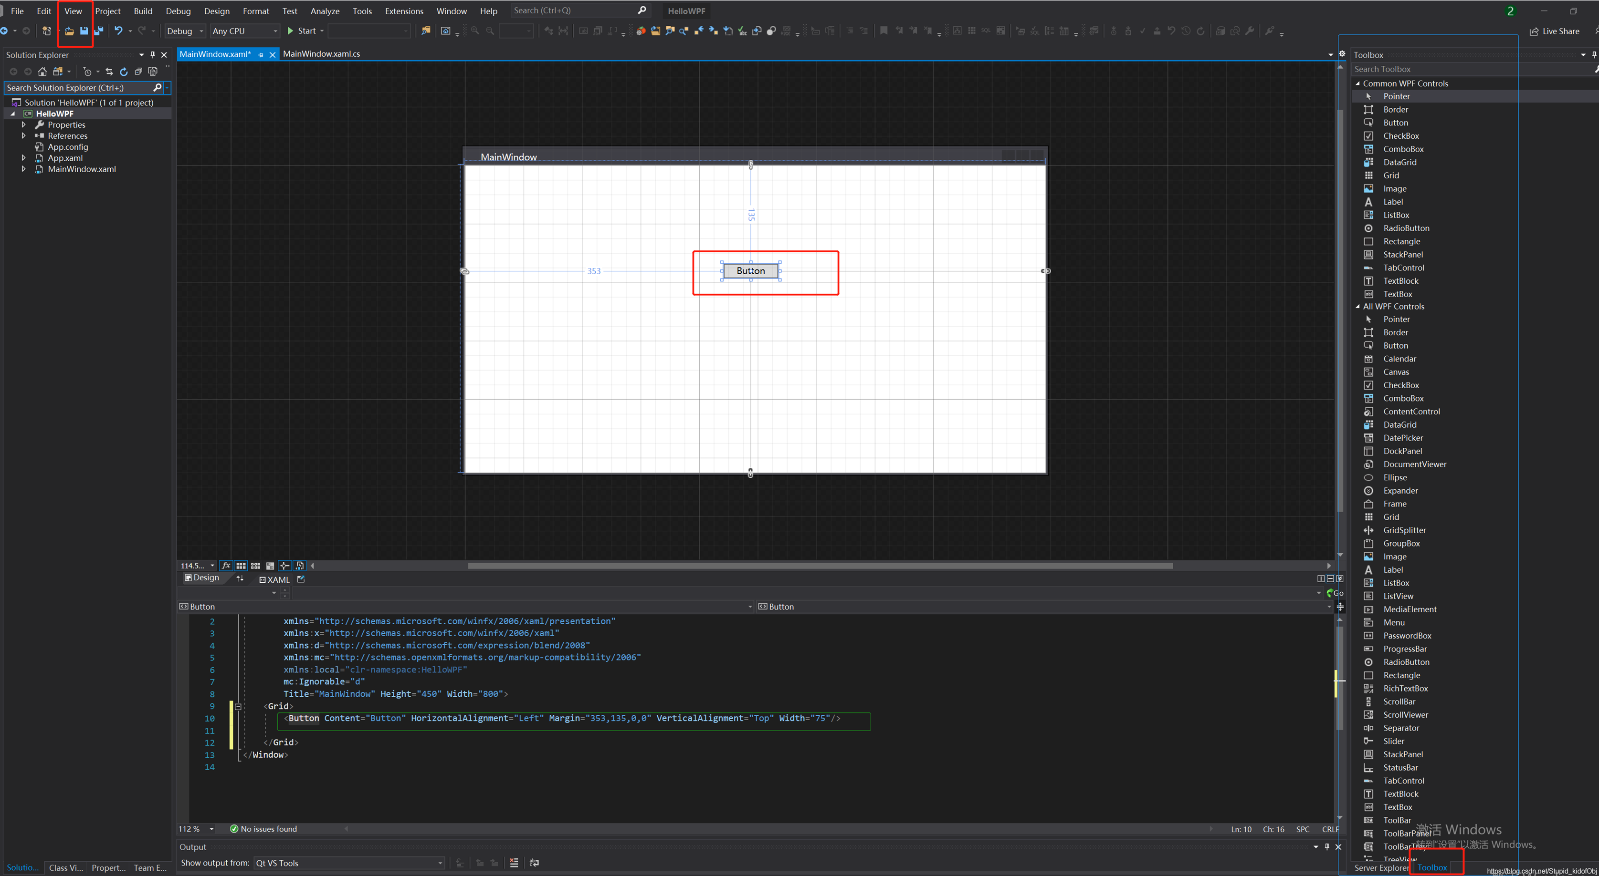Click the Solution Explorer refresh icon
This screenshot has width=1599, height=876.
[x=124, y=72]
